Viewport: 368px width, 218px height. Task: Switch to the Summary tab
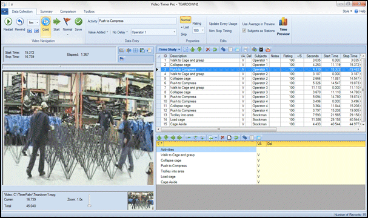46,12
